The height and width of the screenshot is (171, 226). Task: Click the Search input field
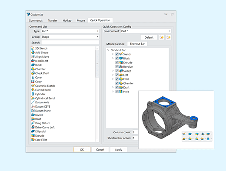pyautogui.click(x=70, y=43)
